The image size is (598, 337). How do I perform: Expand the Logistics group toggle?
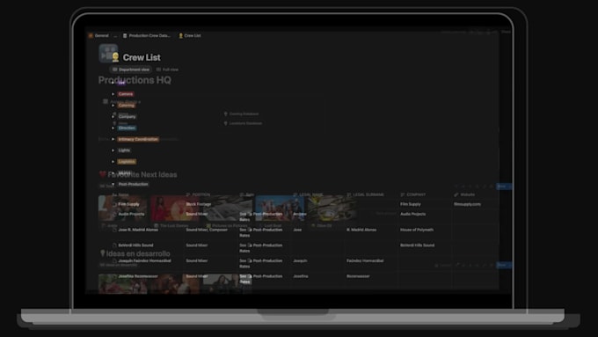coord(113,161)
